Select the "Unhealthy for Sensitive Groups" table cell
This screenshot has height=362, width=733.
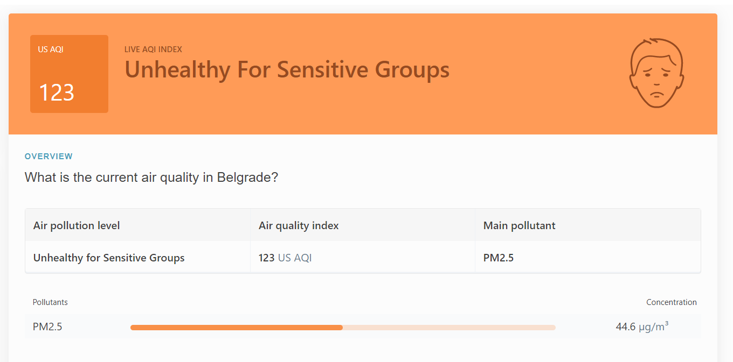109,258
